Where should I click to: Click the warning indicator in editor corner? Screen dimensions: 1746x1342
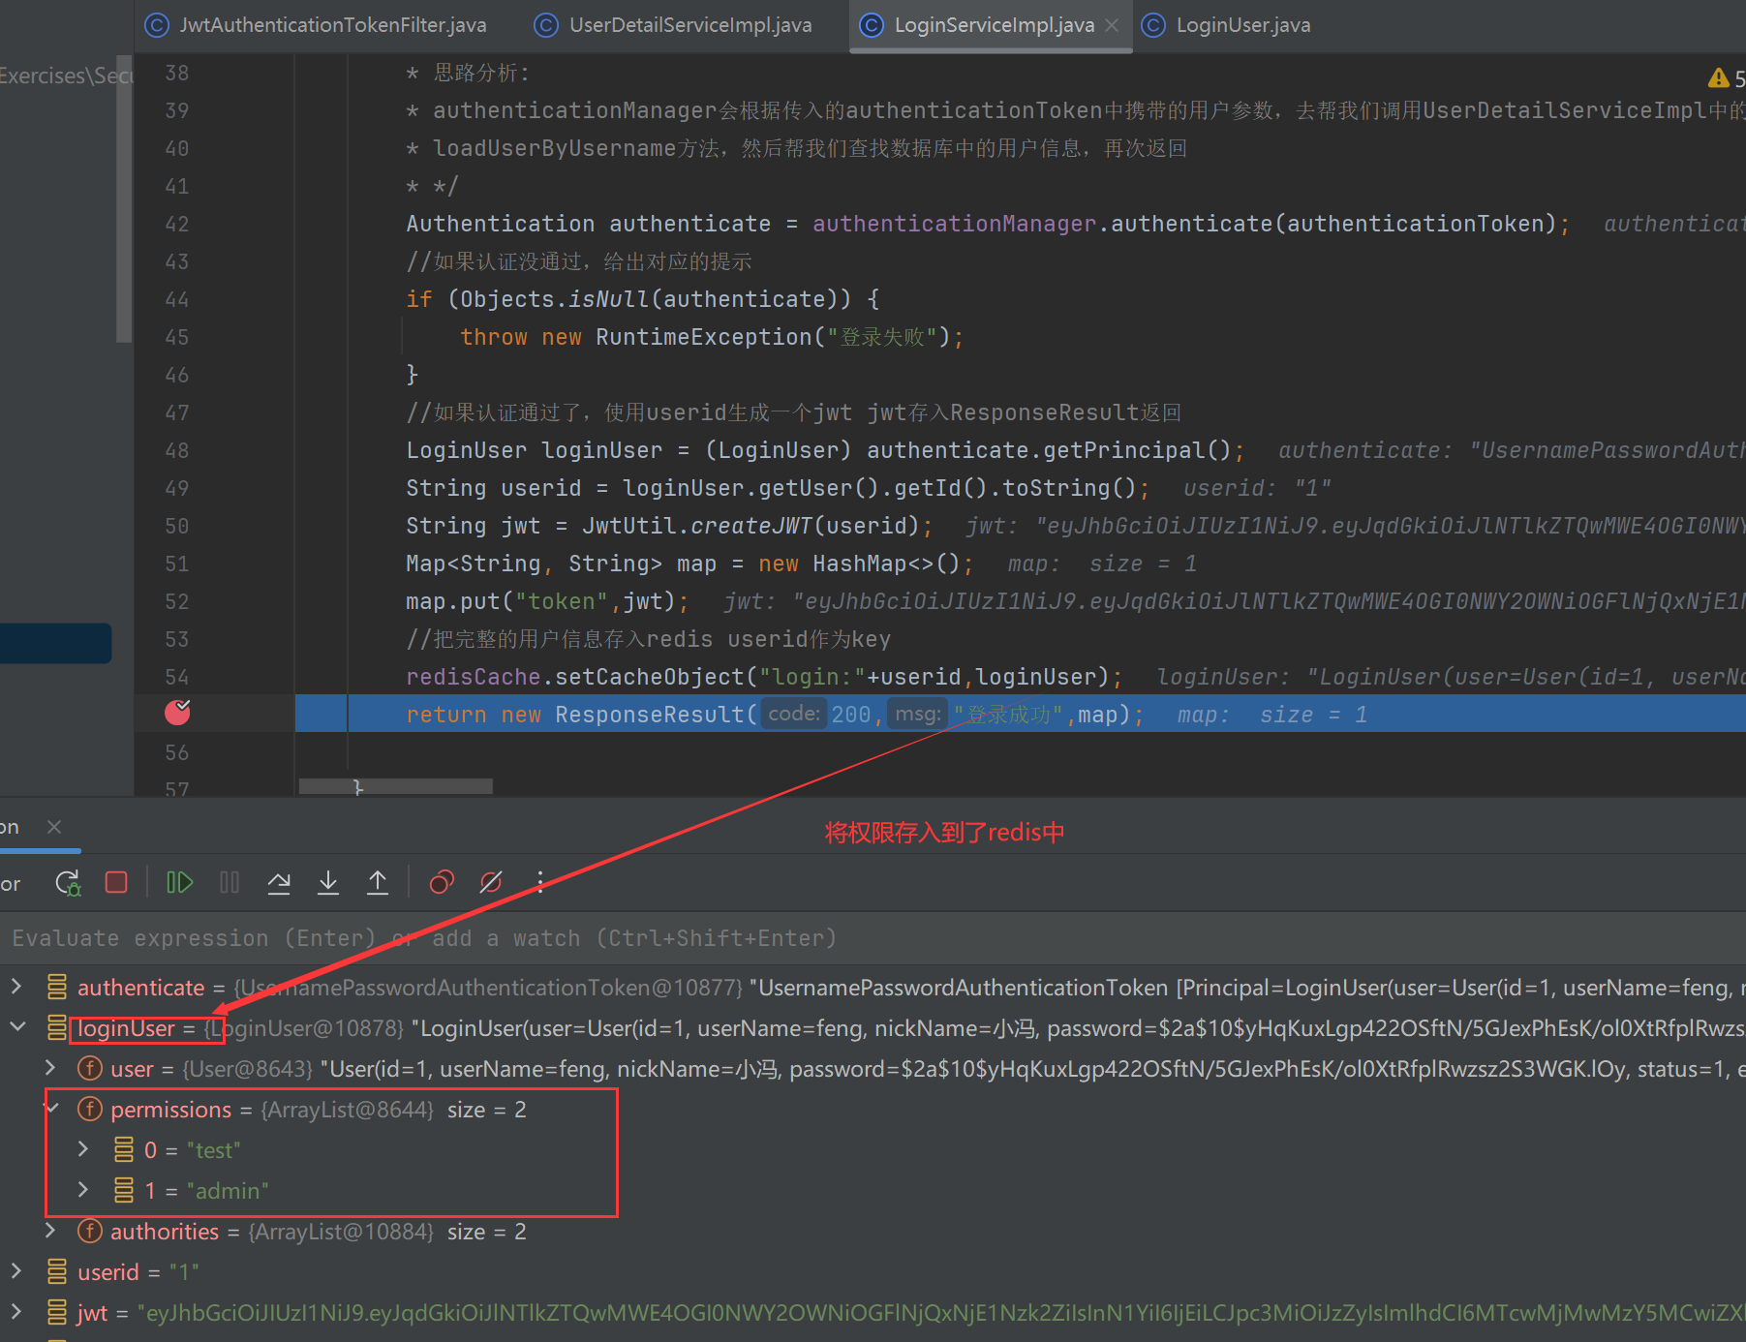click(1719, 77)
